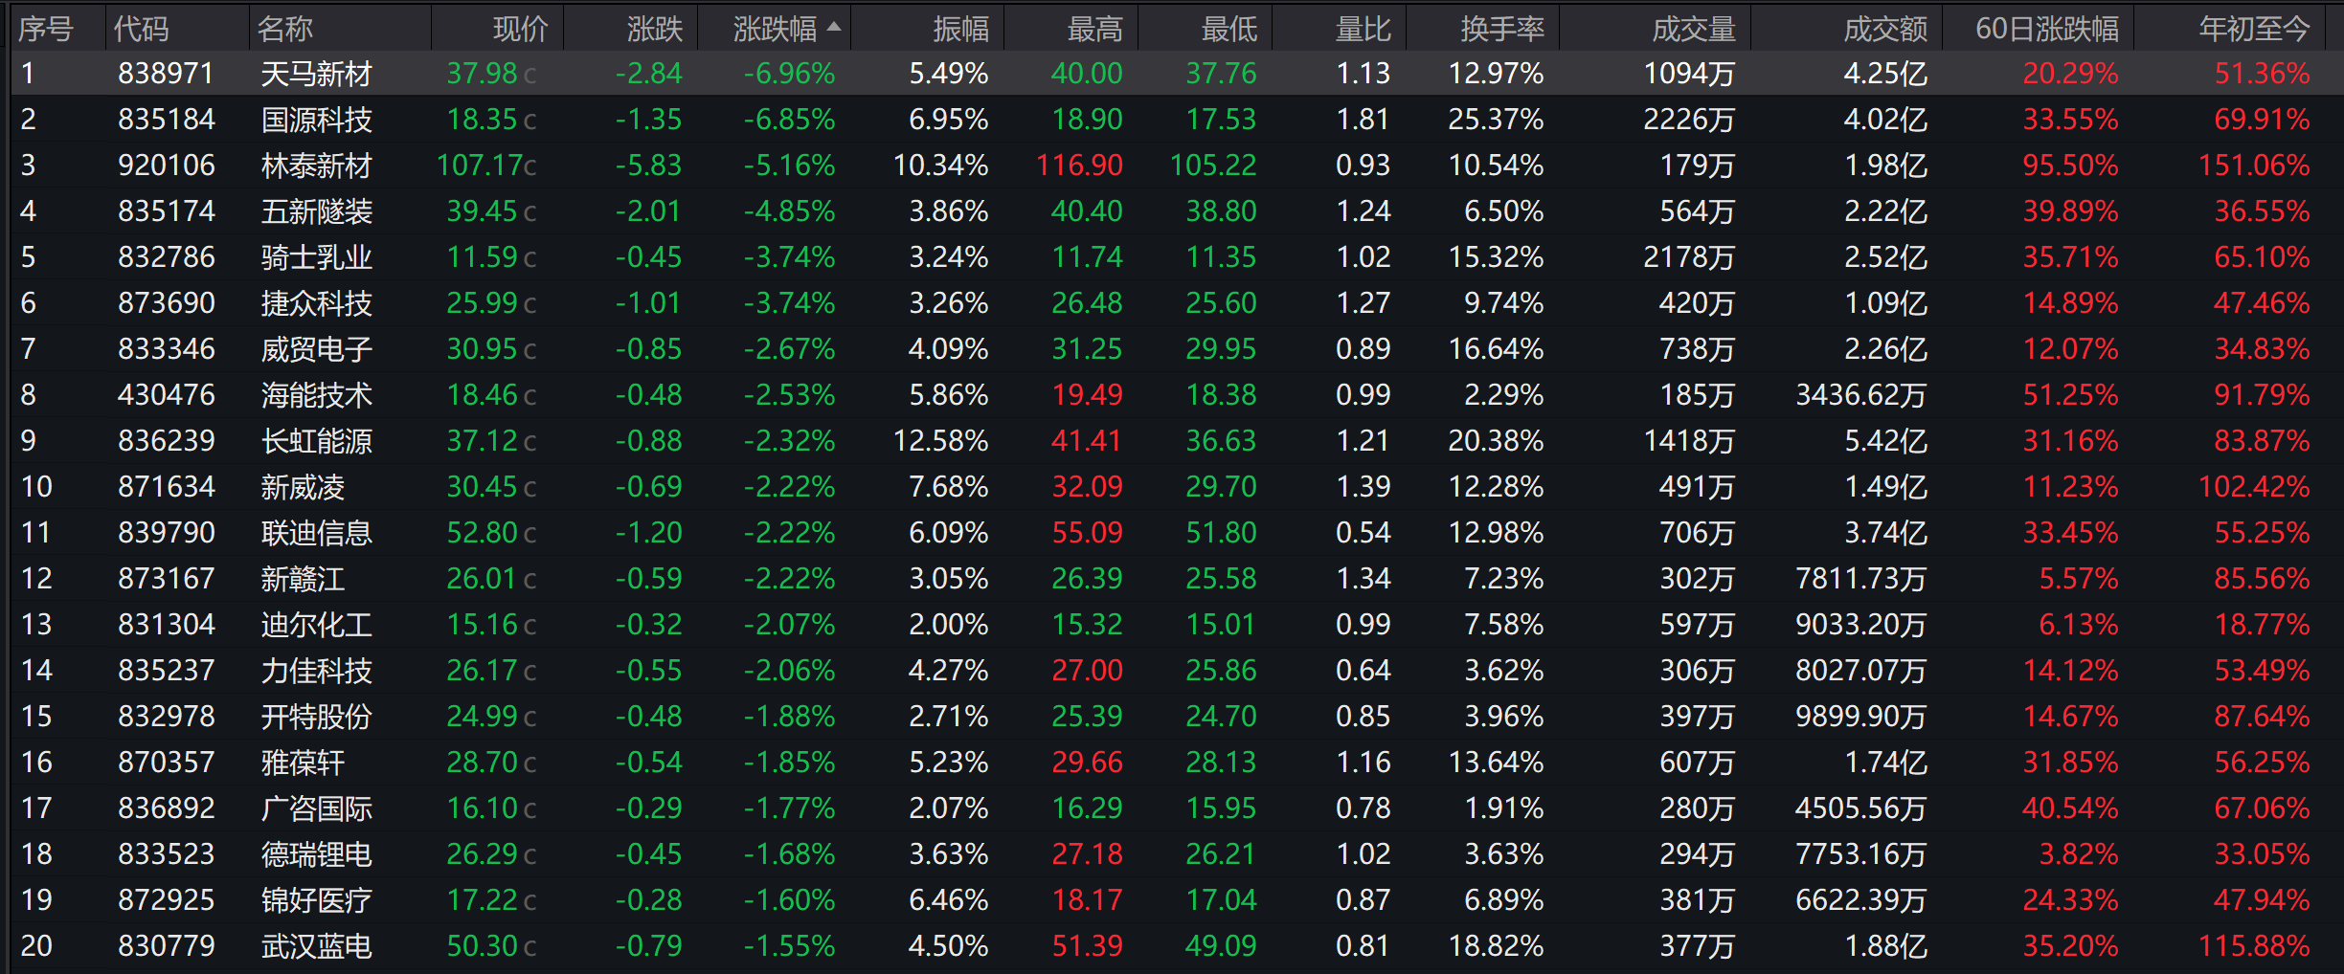Select the stock code 833346
2344x974 pixels.
click(x=166, y=349)
